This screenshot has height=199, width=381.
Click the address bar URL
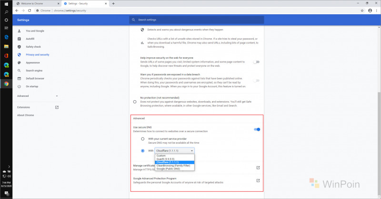tap(70, 10)
